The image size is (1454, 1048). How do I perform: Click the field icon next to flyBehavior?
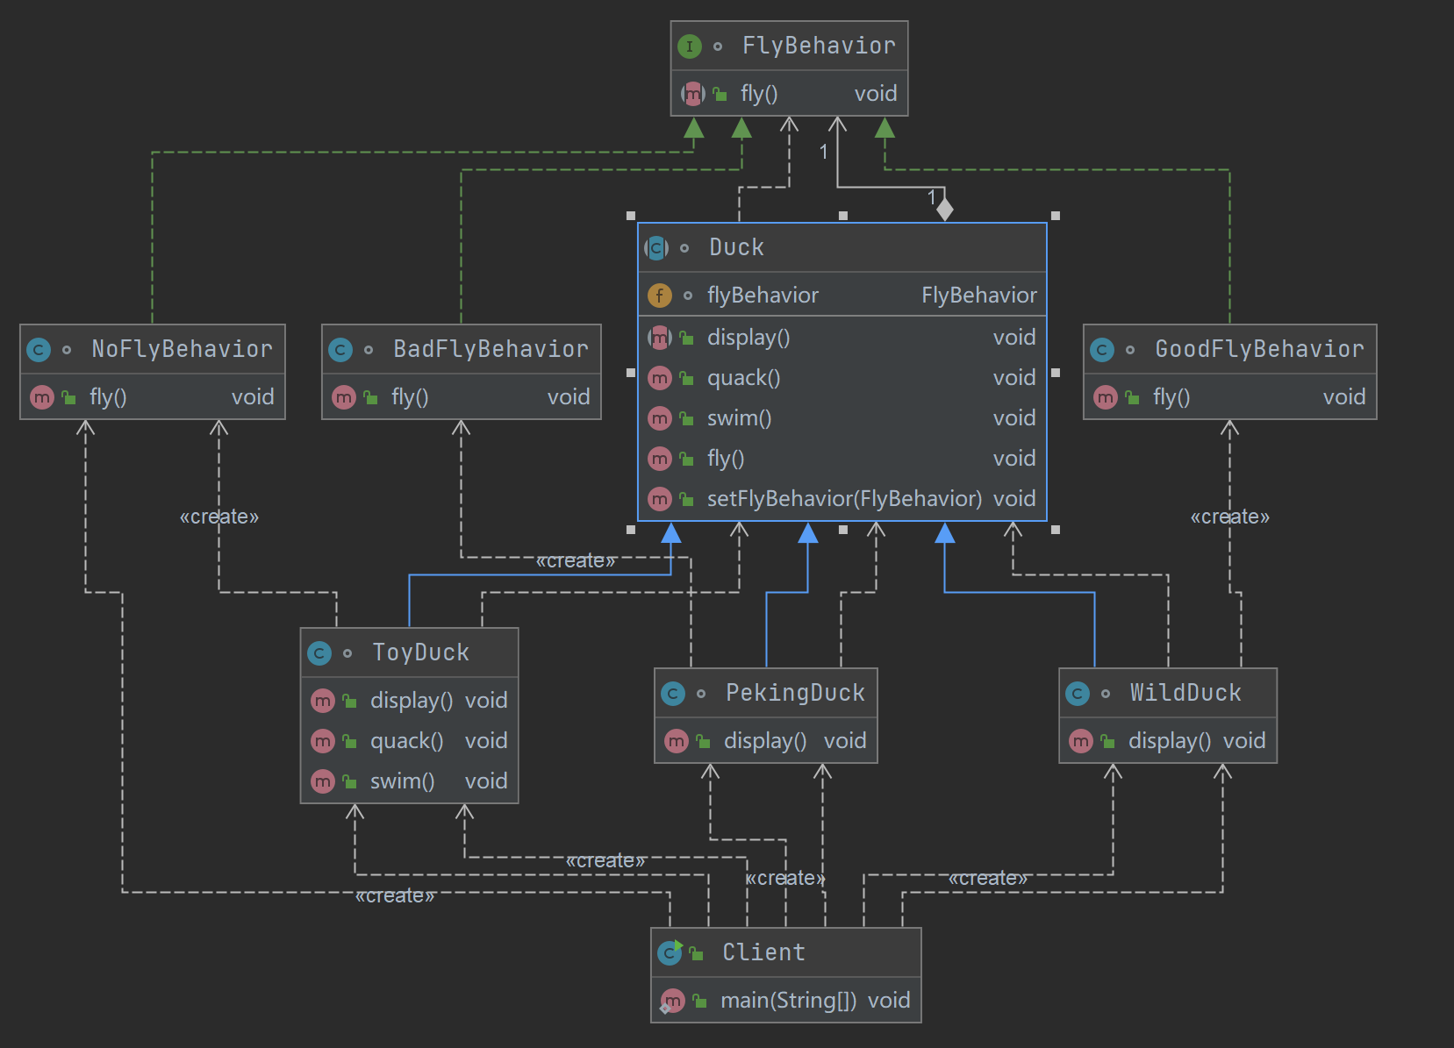659,296
